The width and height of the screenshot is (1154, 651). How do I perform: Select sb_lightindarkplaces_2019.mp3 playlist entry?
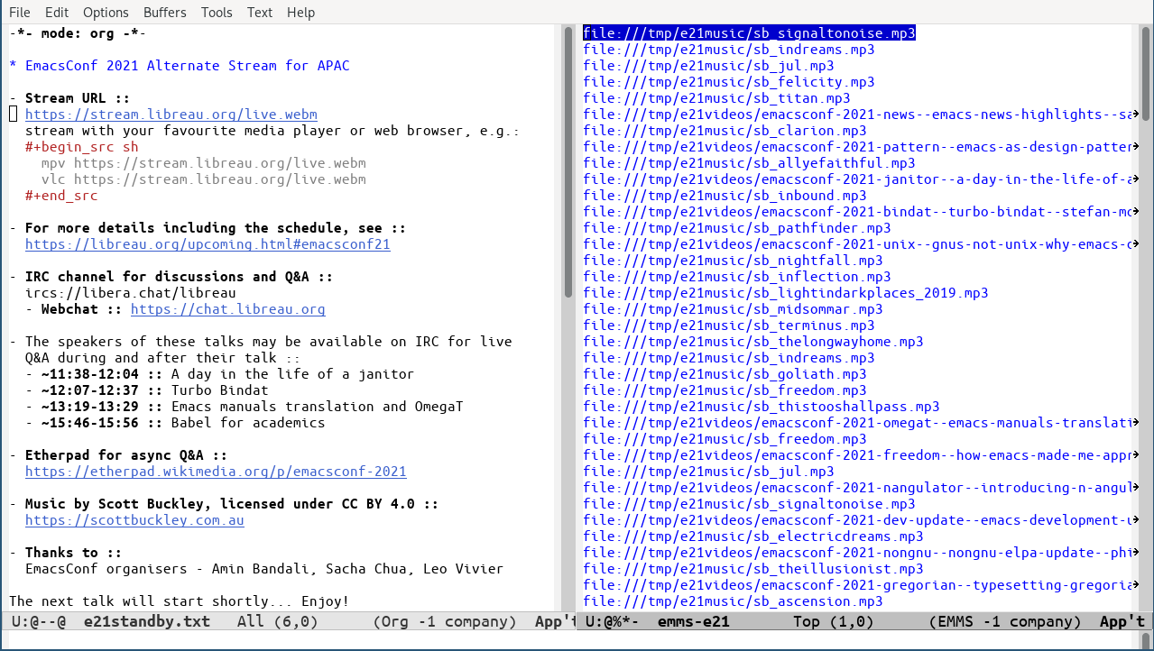click(785, 293)
